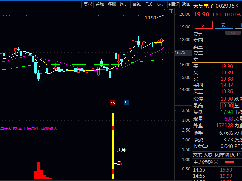Click the 涨停 limit-up price value

(x=227, y=99)
